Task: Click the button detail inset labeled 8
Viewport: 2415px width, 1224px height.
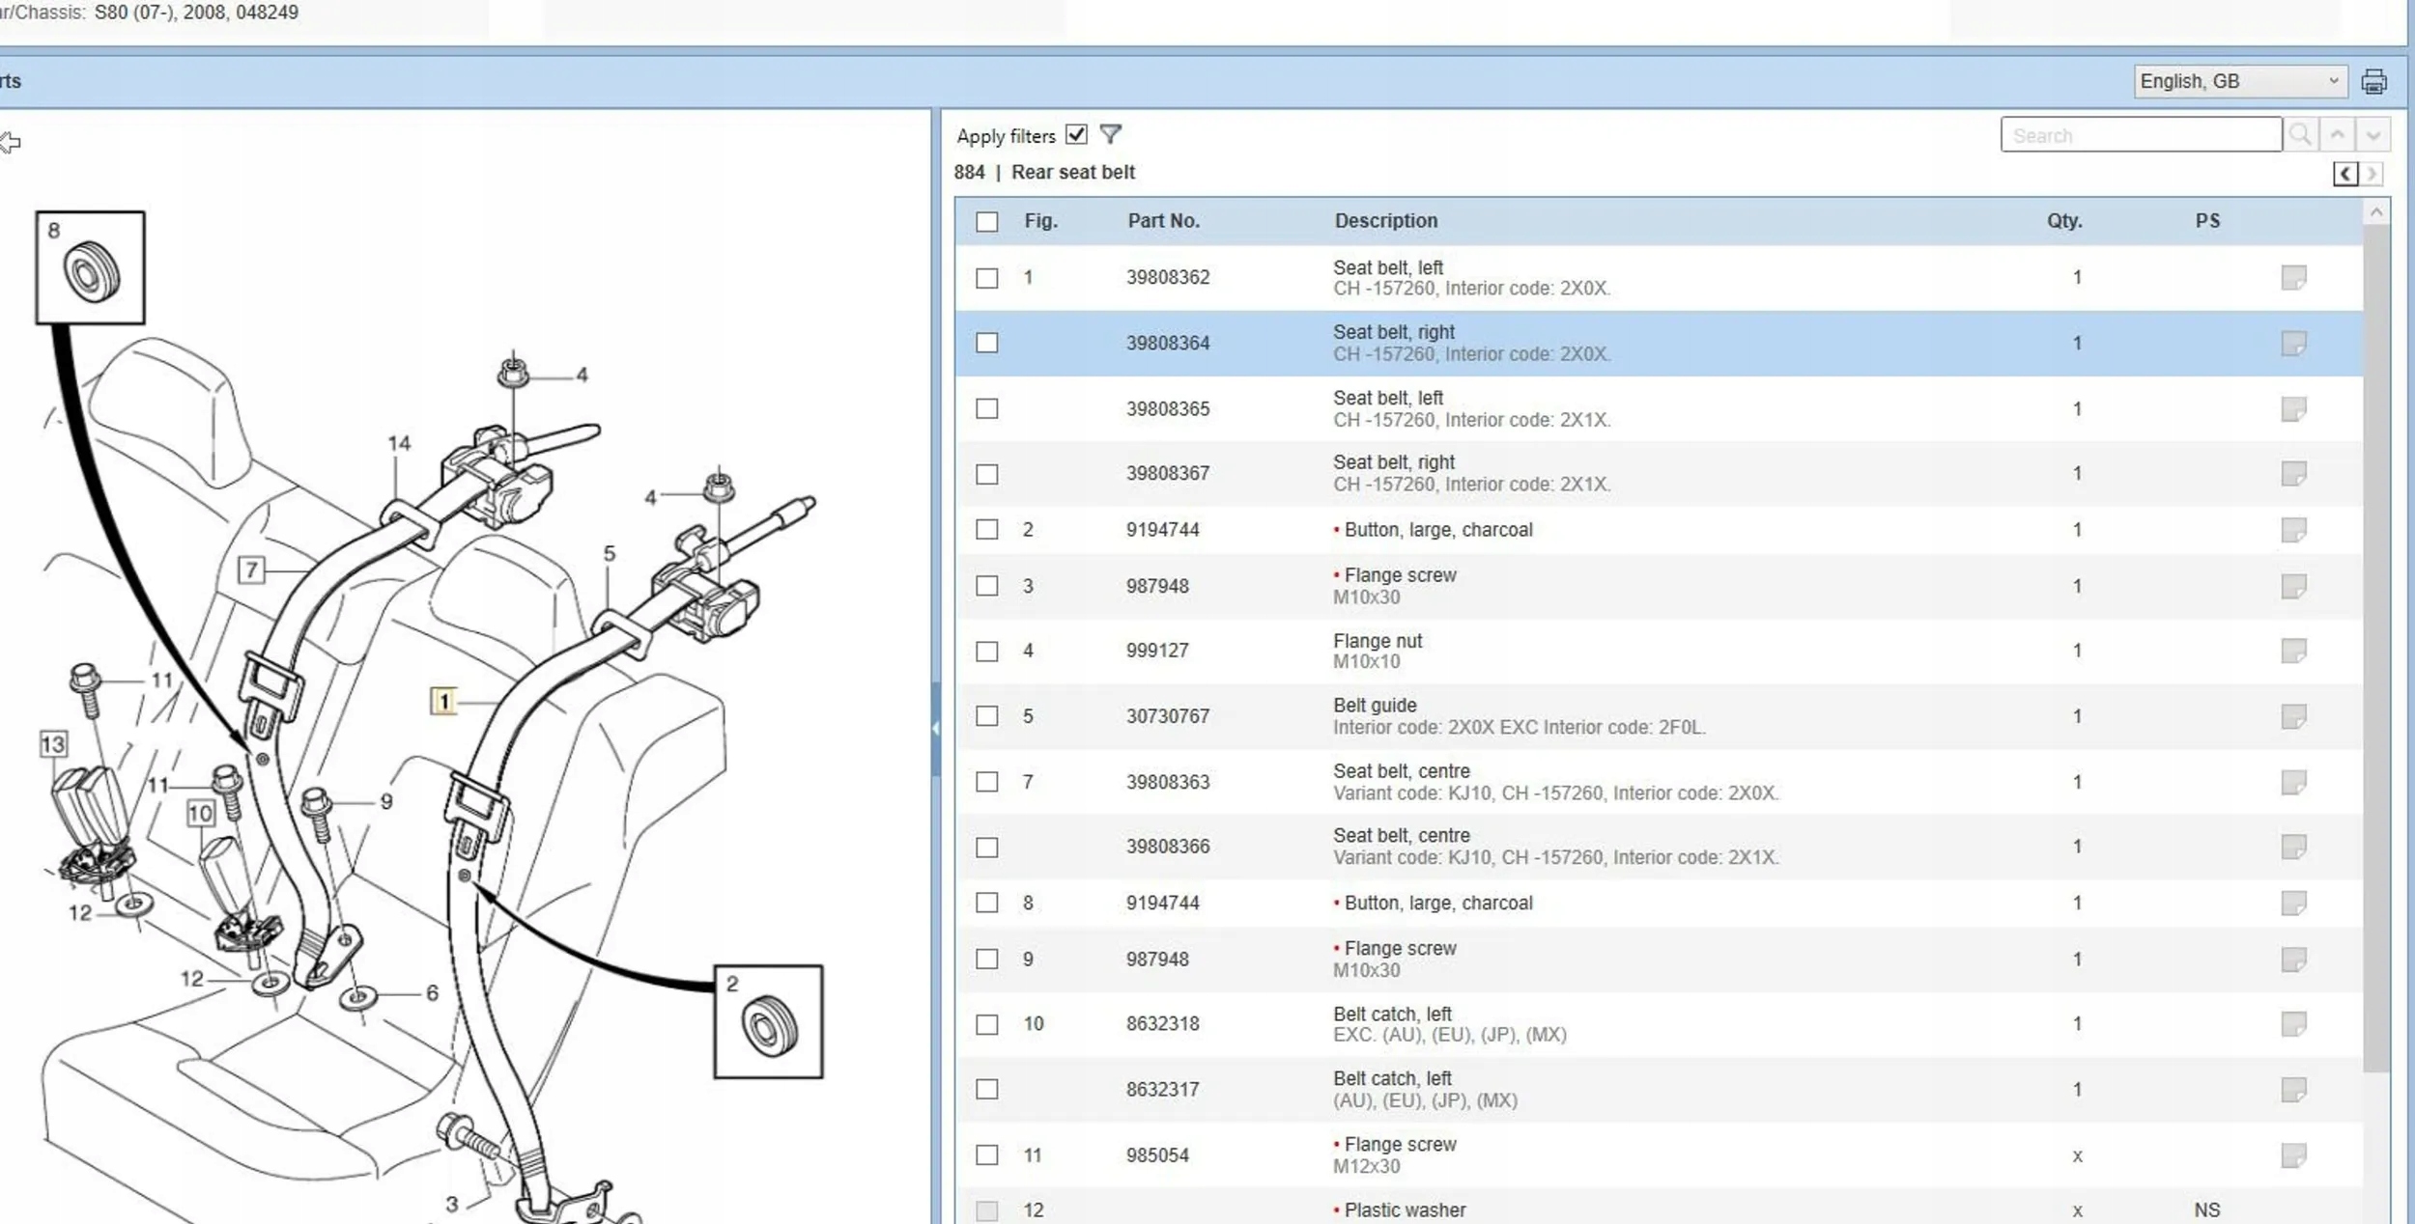Action: click(90, 267)
